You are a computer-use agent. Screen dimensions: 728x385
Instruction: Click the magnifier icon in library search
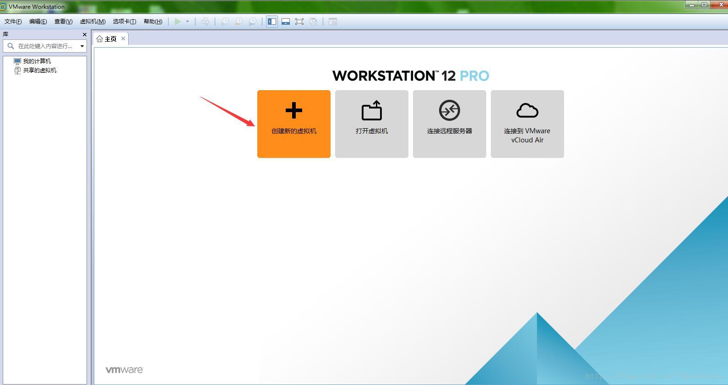pyautogui.click(x=11, y=46)
